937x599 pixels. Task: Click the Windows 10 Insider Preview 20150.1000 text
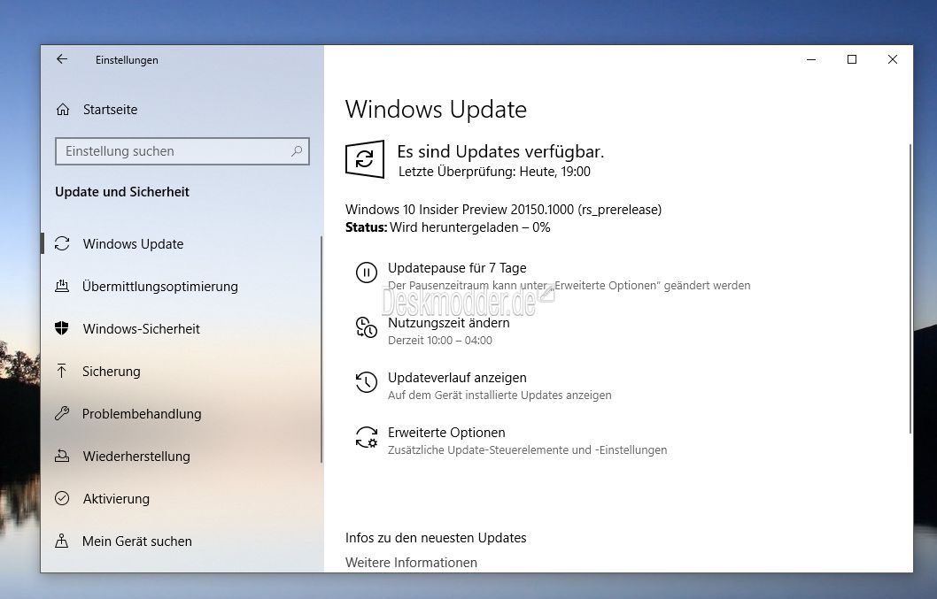point(503,210)
